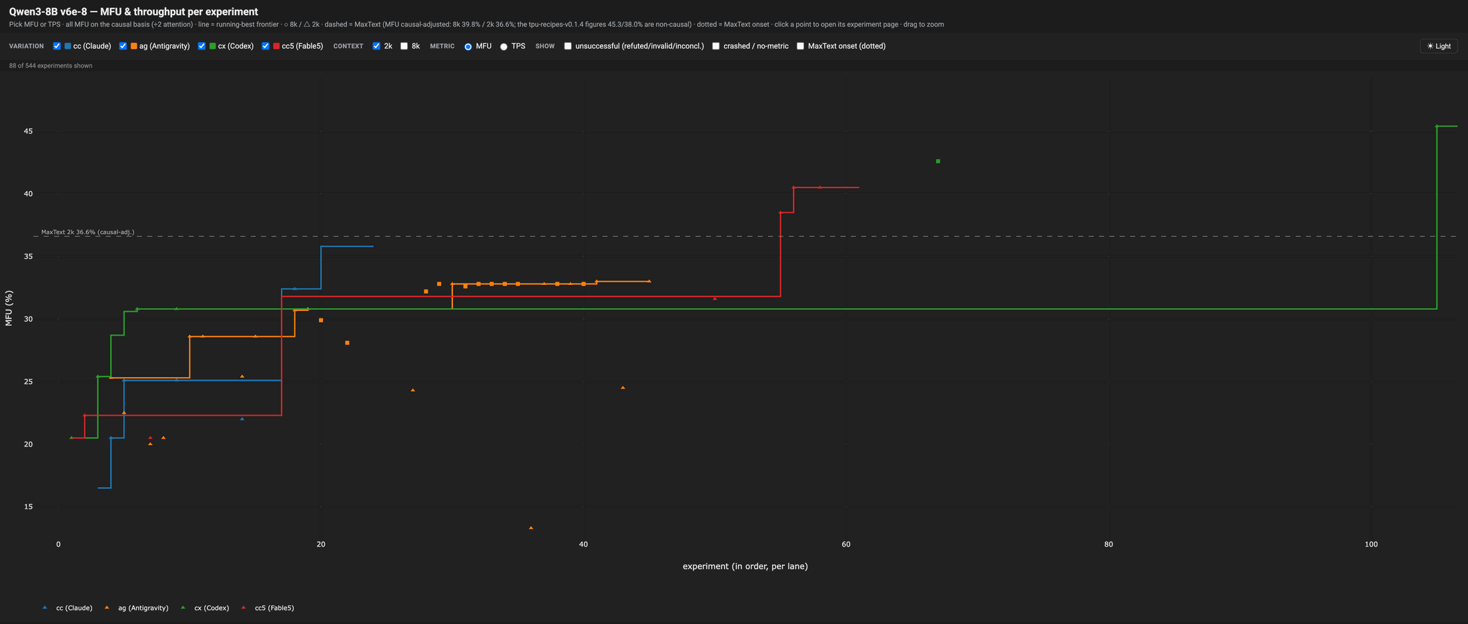Open the orange triangle point near experiment 27
This screenshot has width=1468, height=624.
coord(413,390)
